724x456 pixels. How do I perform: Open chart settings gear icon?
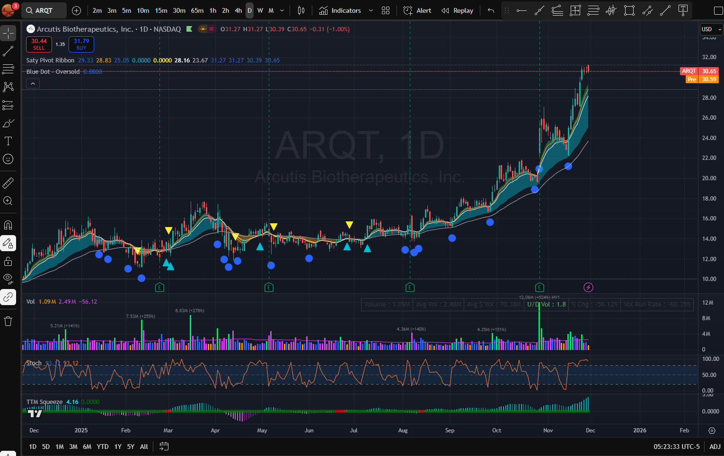pos(712,430)
